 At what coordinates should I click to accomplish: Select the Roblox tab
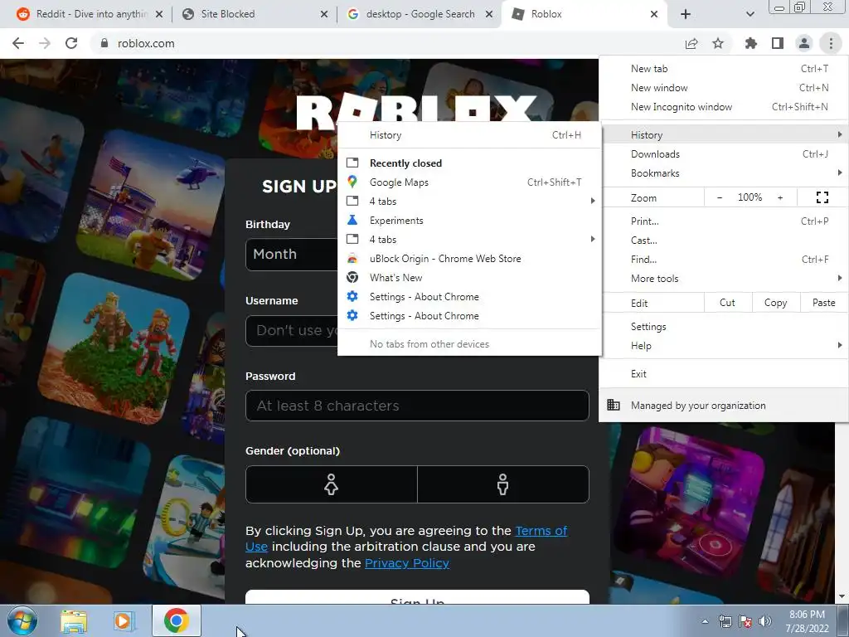click(585, 14)
